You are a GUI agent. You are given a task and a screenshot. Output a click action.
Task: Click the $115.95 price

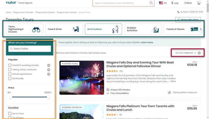[192, 108]
